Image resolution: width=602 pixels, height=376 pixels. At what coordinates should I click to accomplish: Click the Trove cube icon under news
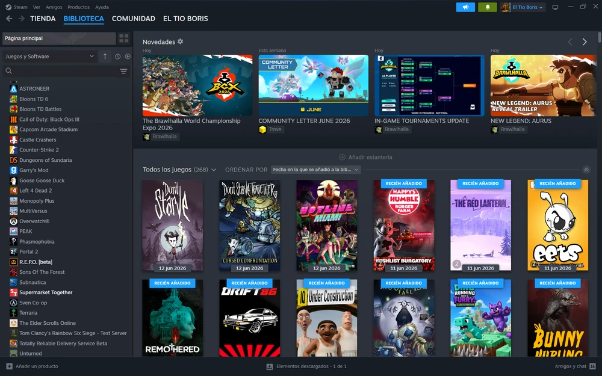click(x=262, y=129)
